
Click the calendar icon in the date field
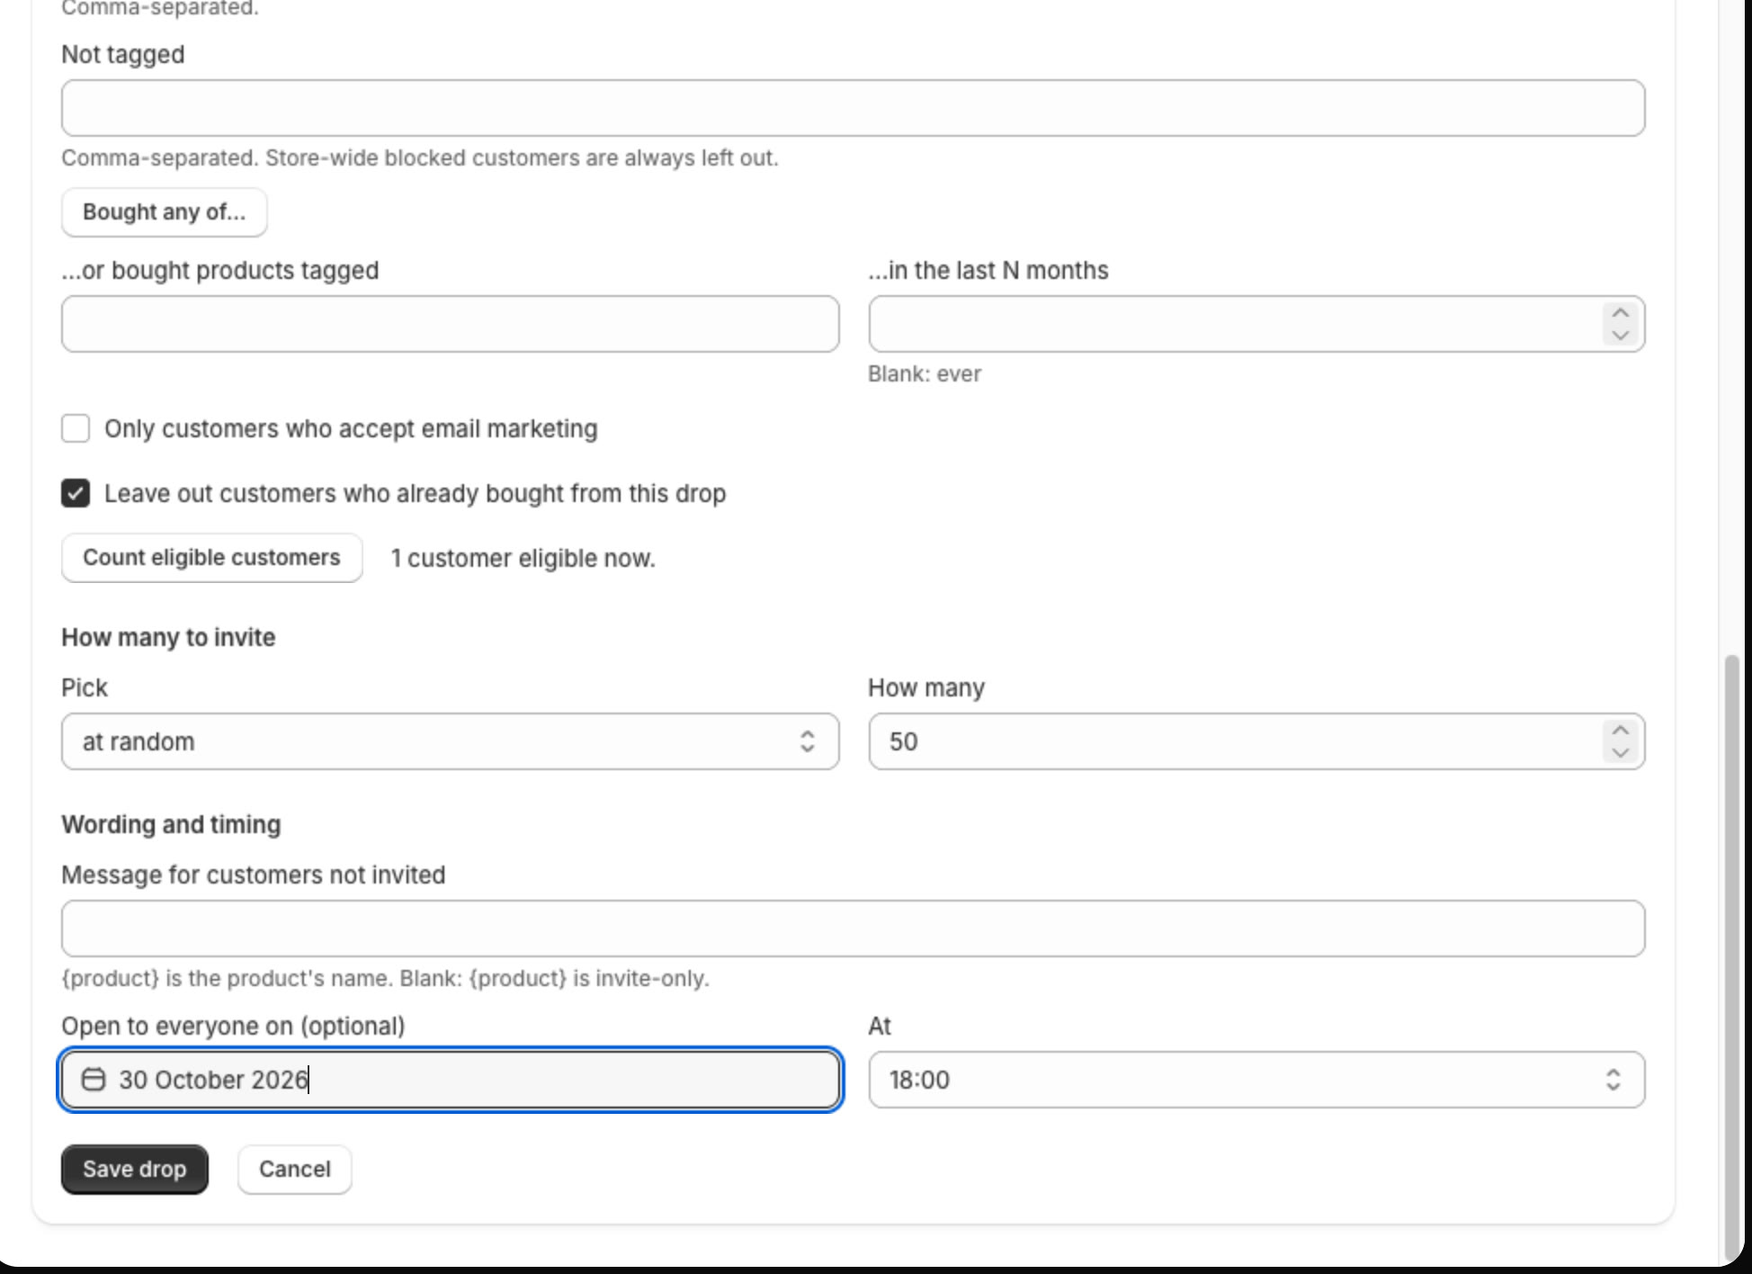click(x=94, y=1079)
